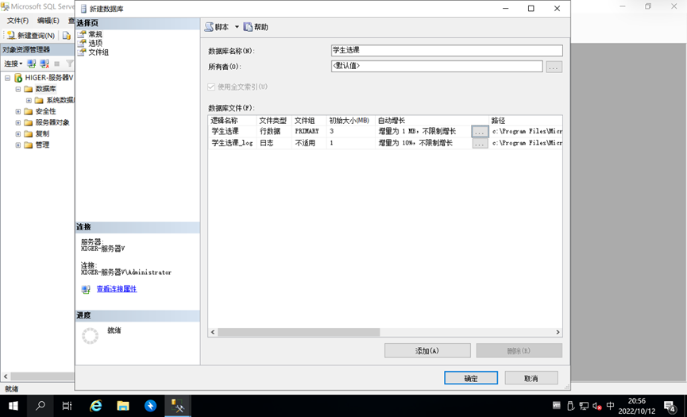The width and height of the screenshot is (687, 417).
Task: Click the file grid scrollbar left arrow
Action: [x=213, y=332]
